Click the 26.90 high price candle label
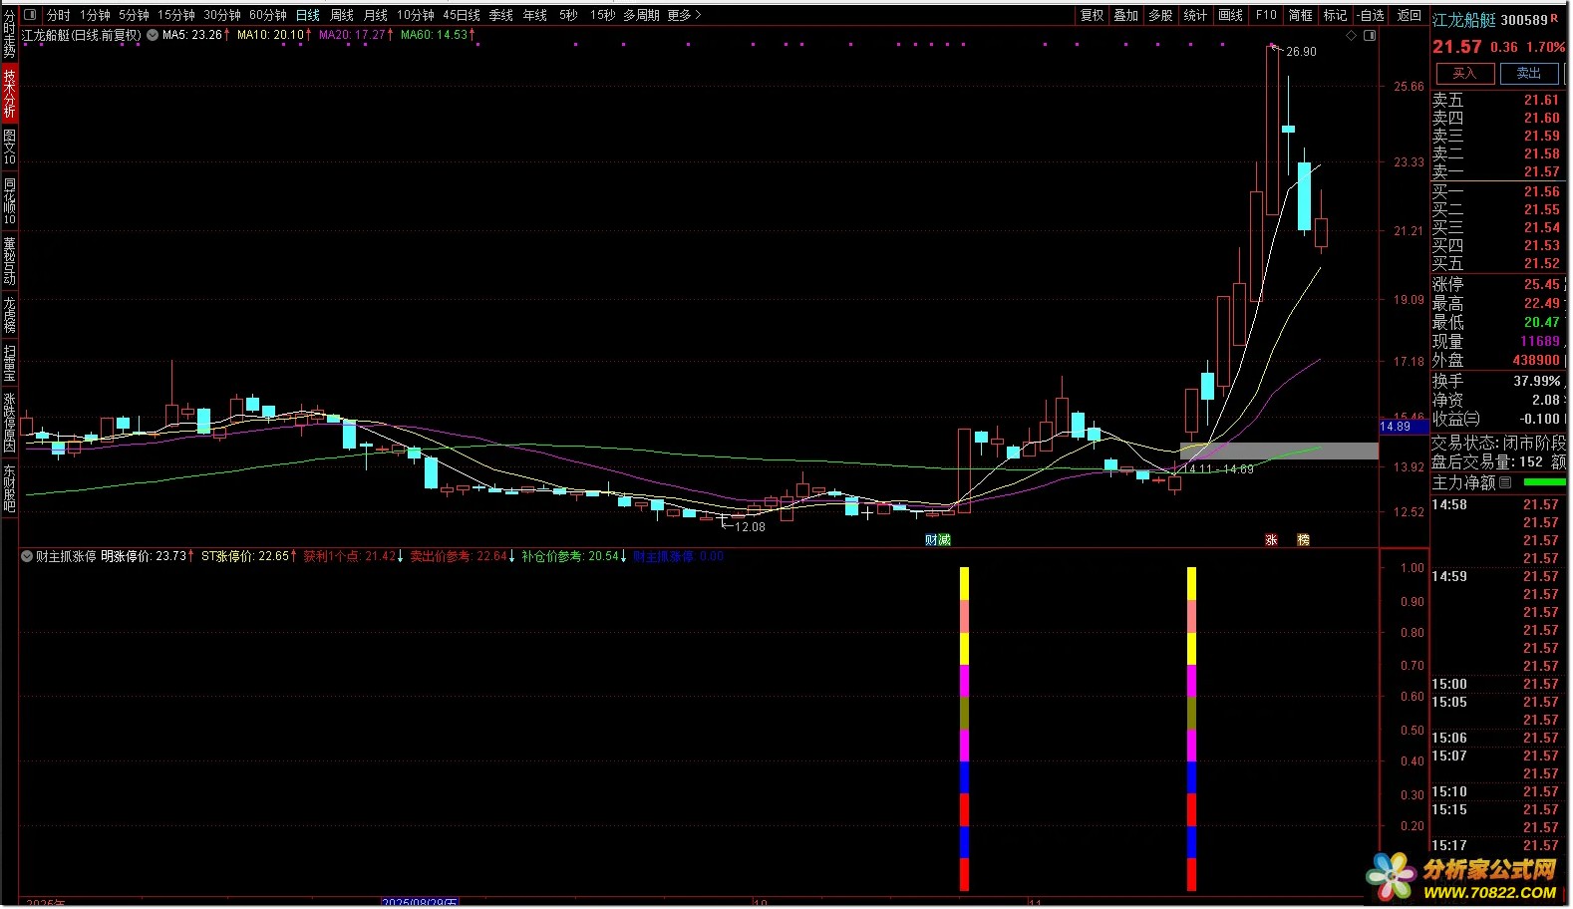Image resolution: width=1573 pixels, height=909 pixels. pyautogui.click(x=1301, y=52)
